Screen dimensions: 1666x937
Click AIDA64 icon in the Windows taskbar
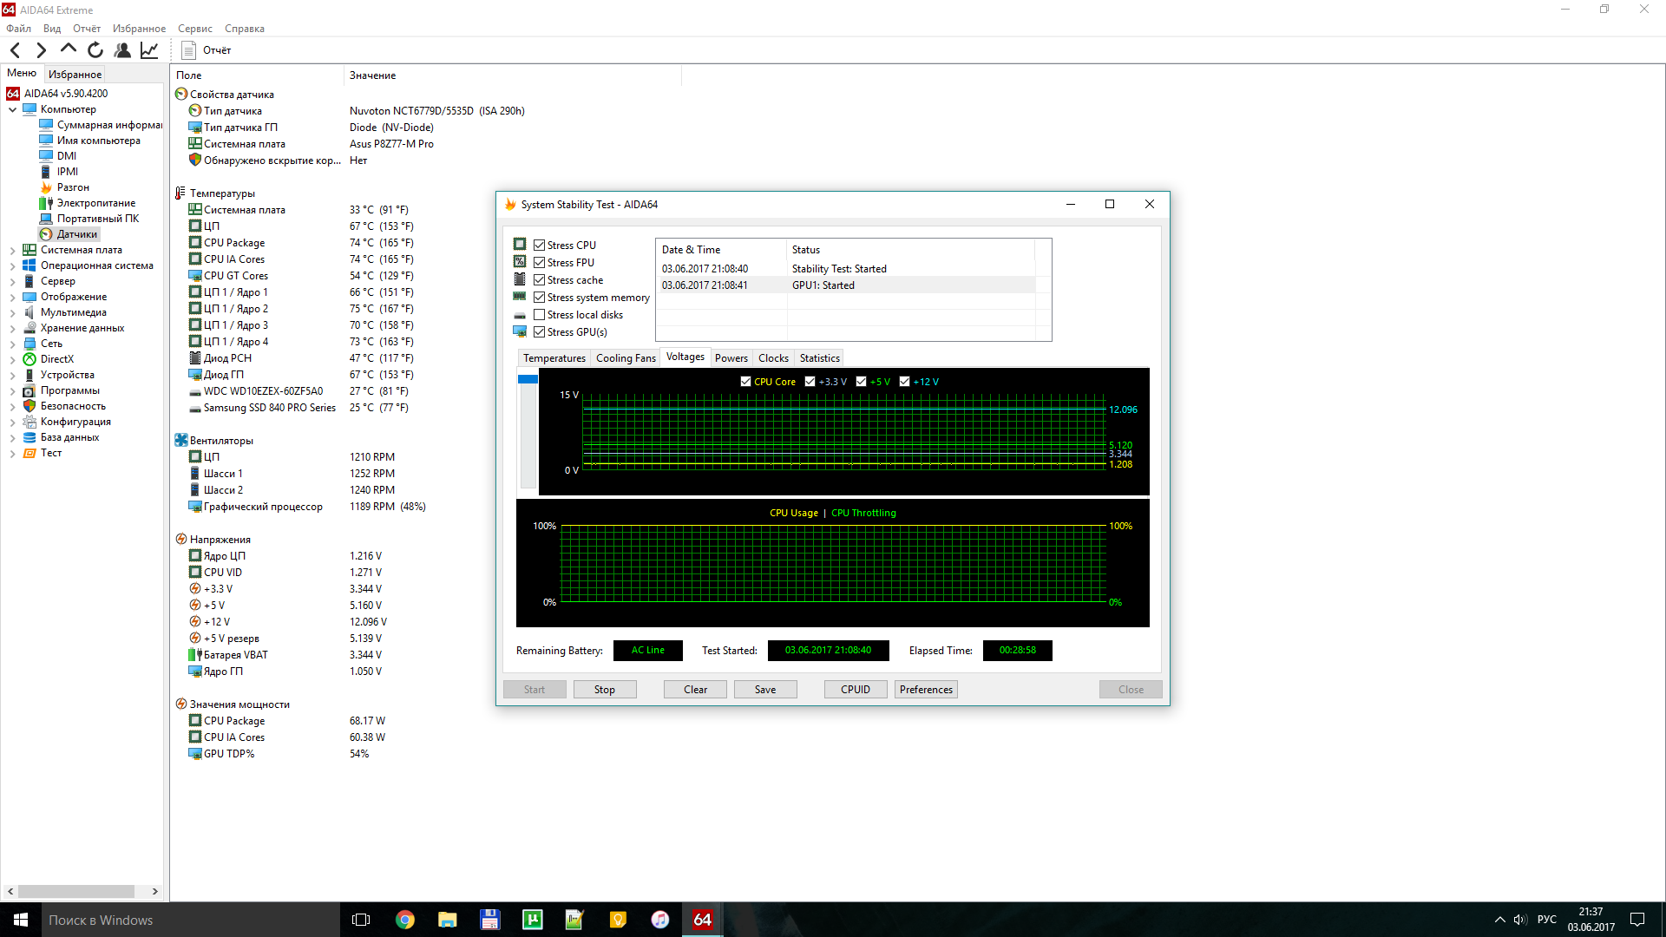coord(702,920)
